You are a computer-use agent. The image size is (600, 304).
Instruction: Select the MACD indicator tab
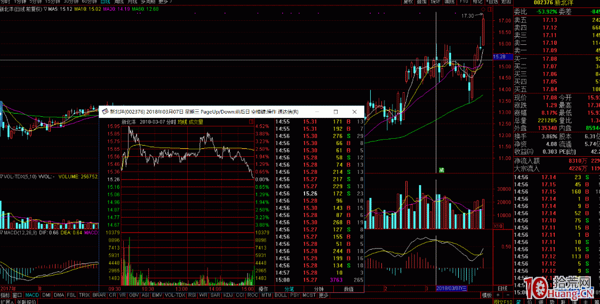pos(32,295)
